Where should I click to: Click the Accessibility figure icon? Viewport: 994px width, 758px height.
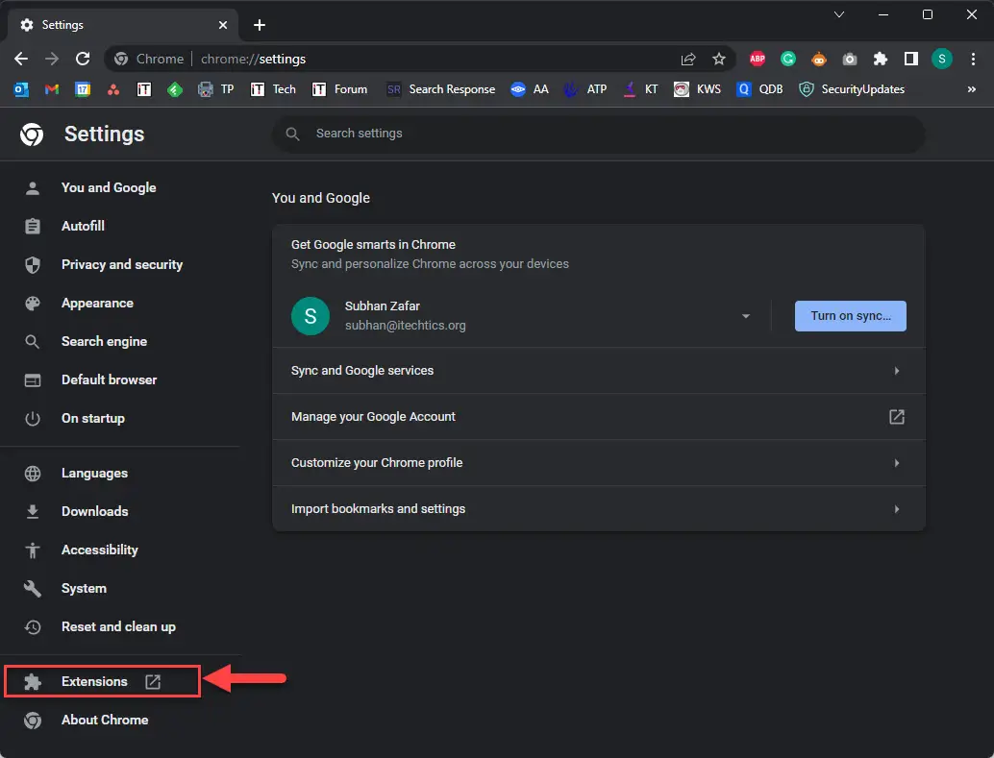[x=33, y=550]
